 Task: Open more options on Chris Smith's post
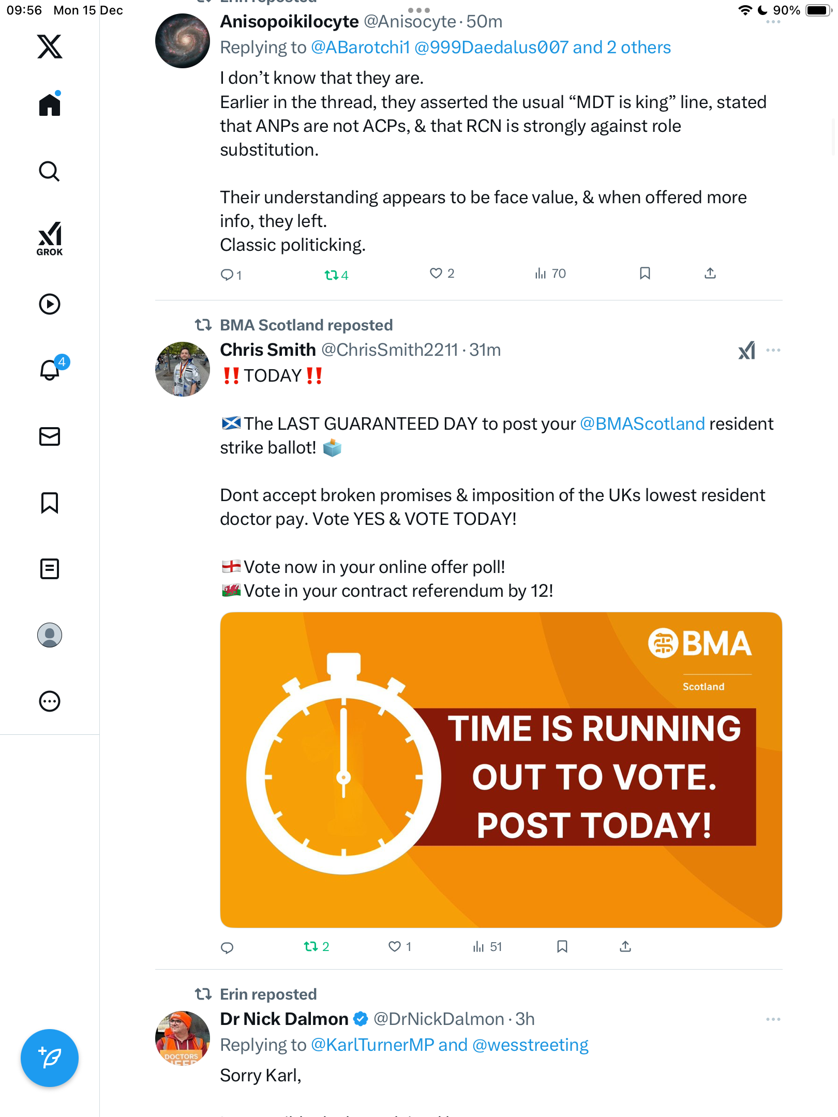pos(773,350)
